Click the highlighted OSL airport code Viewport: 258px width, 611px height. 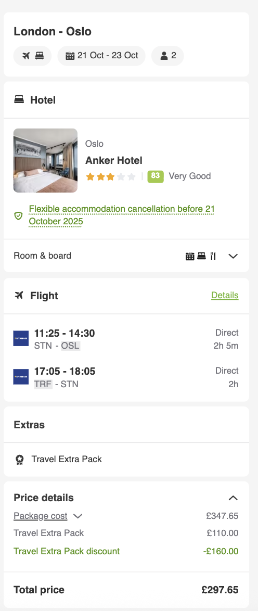point(71,346)
